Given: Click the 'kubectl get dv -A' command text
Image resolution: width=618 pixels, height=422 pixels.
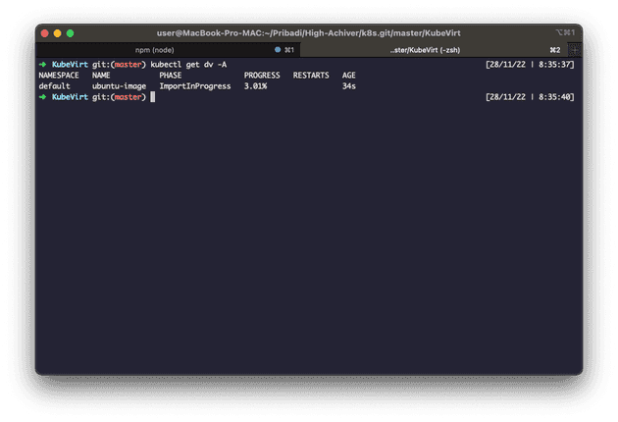Looking at the screenshot, I should click(188, 65).
